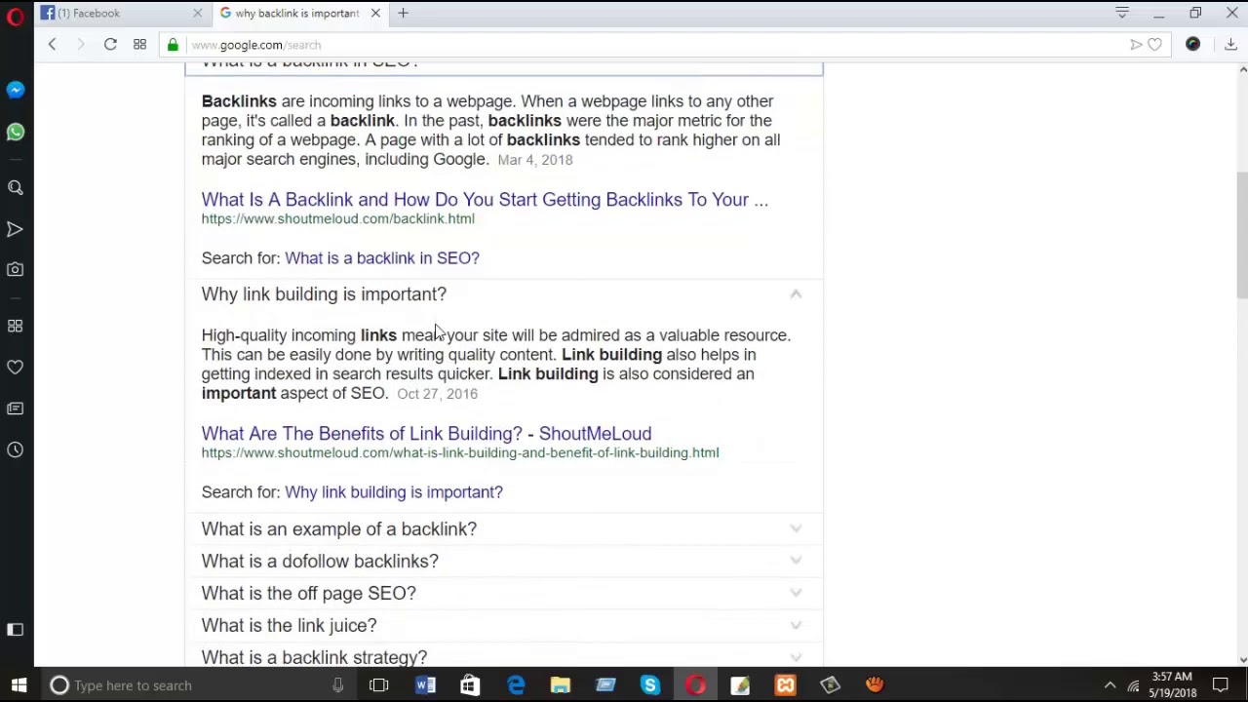Open Edge browser from the taskbar
The width and height of the screenshot is (1248, 702).
(516, 685)
